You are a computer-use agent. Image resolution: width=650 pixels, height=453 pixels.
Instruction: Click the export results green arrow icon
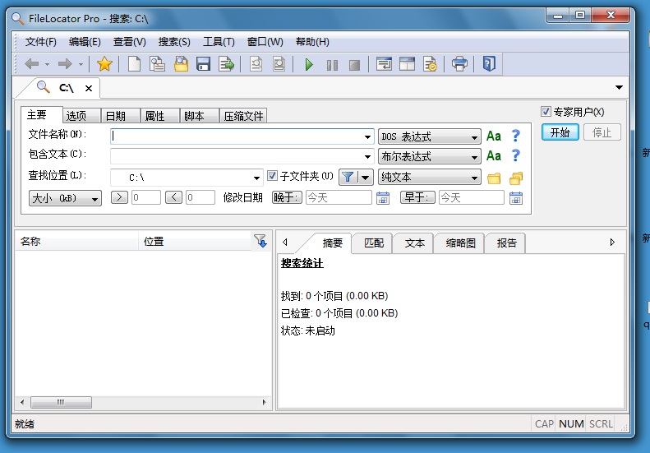click(x=226, y=64)
